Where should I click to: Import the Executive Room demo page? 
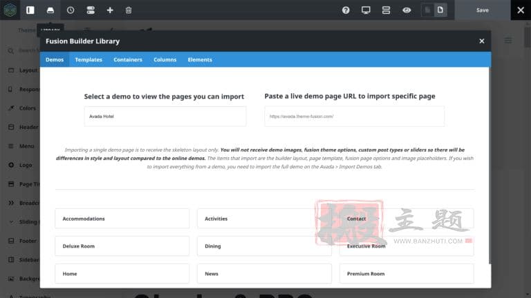pyautogui.click(x=407, y=246)
